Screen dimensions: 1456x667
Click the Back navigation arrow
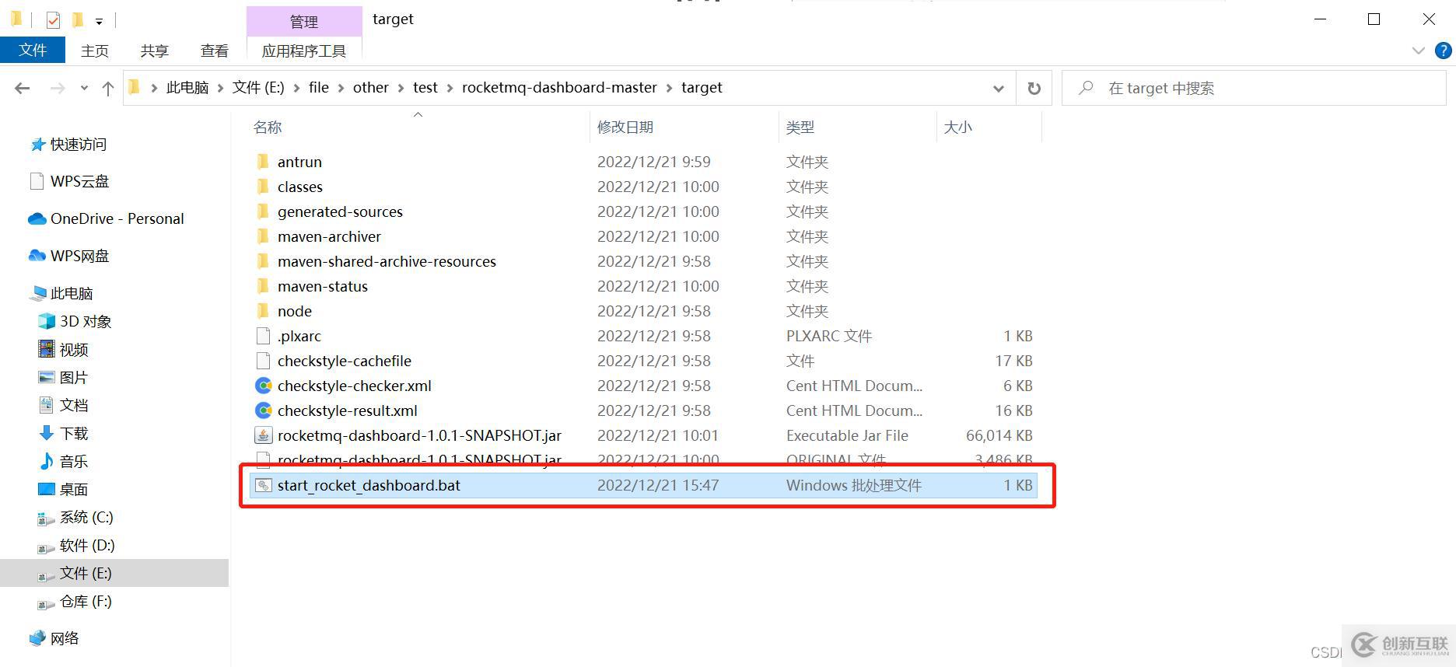(x=22, y=88)
